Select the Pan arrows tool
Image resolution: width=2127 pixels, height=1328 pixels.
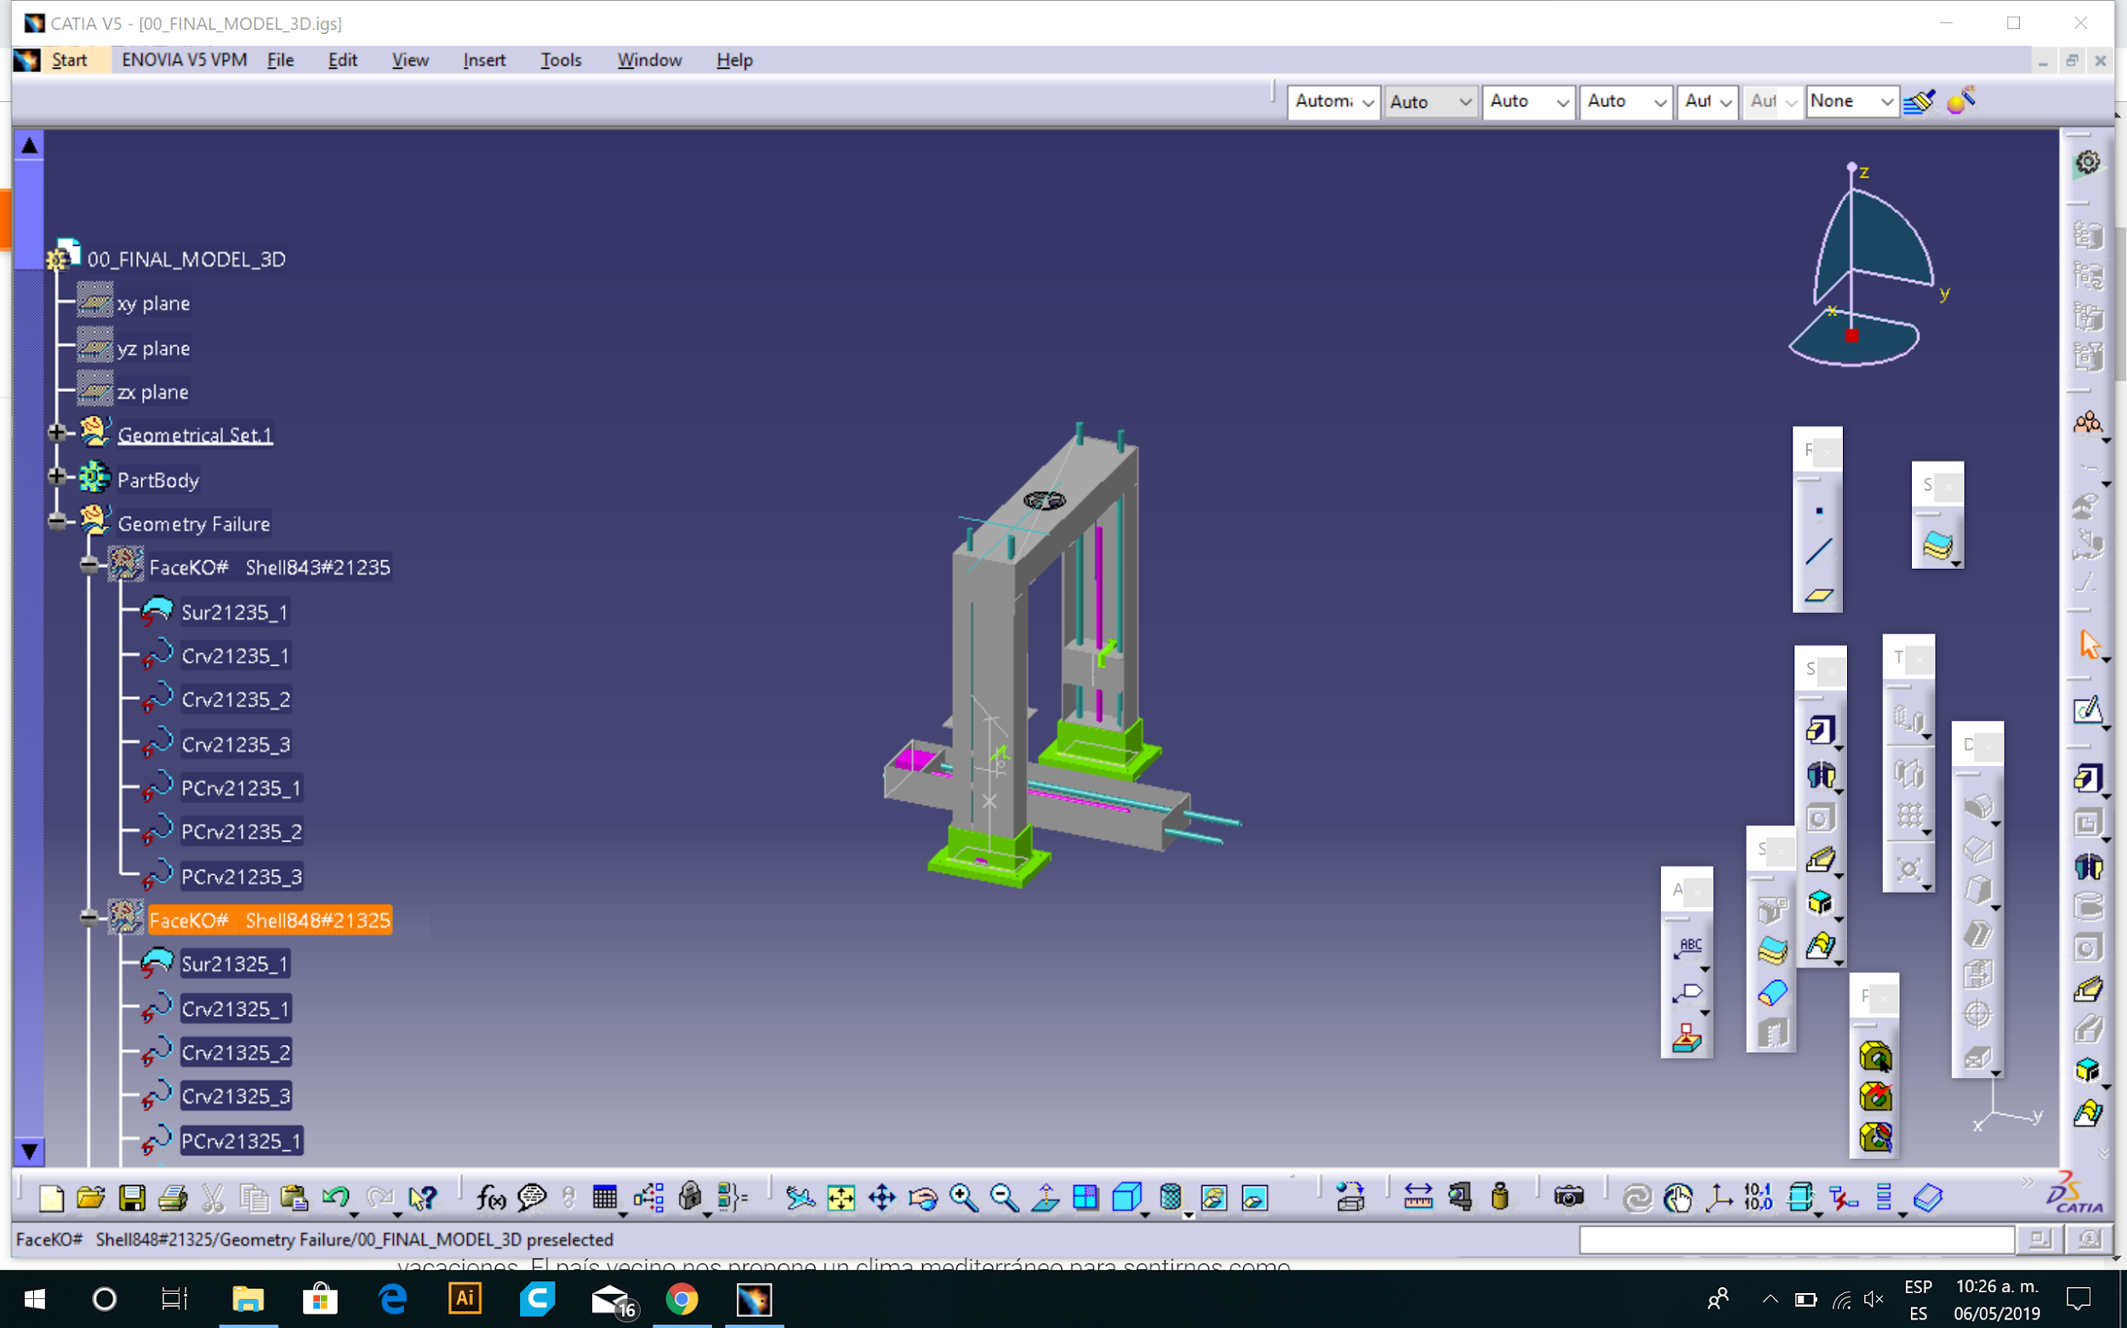[881, 1198]
